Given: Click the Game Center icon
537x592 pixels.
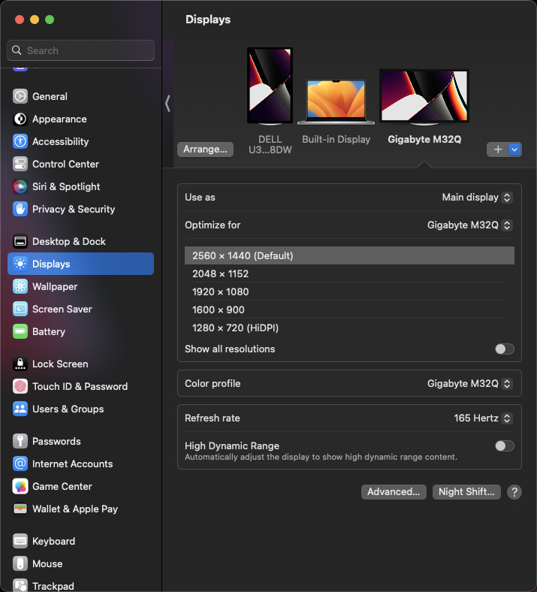Looking at the screenshot, I should tap(20, 486).
